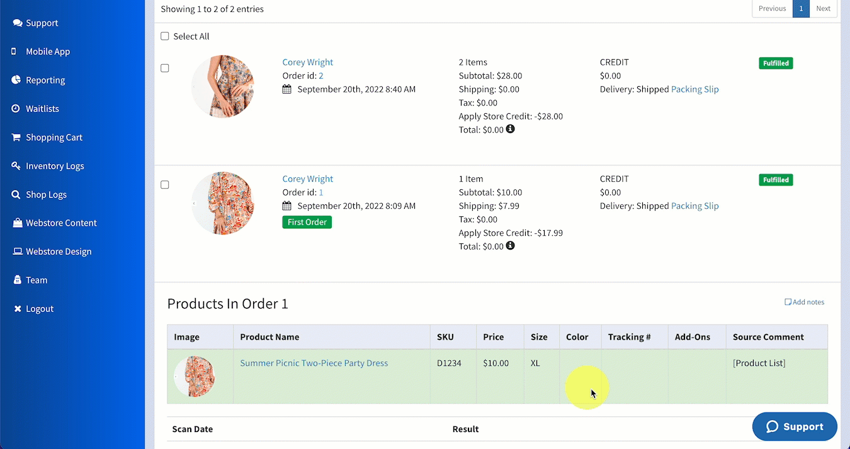Viewport: 850px width, 449px height.
Task: Tick the checkbox for Order id 2
Action: (x=165, y=68)
